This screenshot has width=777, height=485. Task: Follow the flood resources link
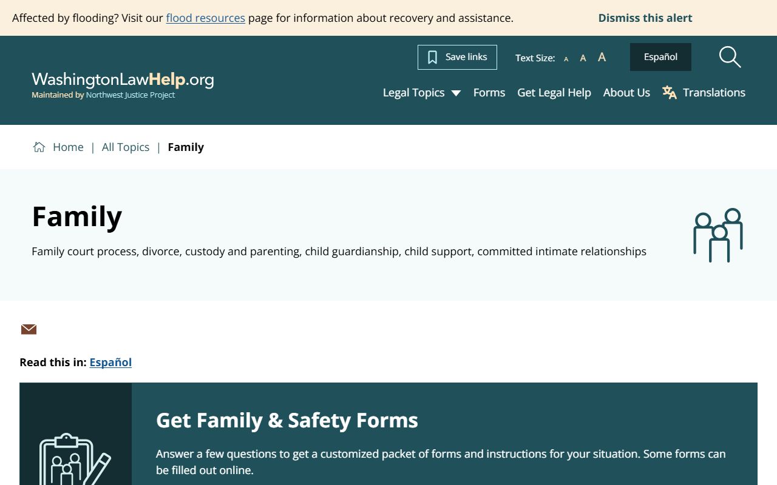click(206, 18)
